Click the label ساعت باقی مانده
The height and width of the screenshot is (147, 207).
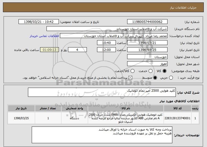pos(27,50)
